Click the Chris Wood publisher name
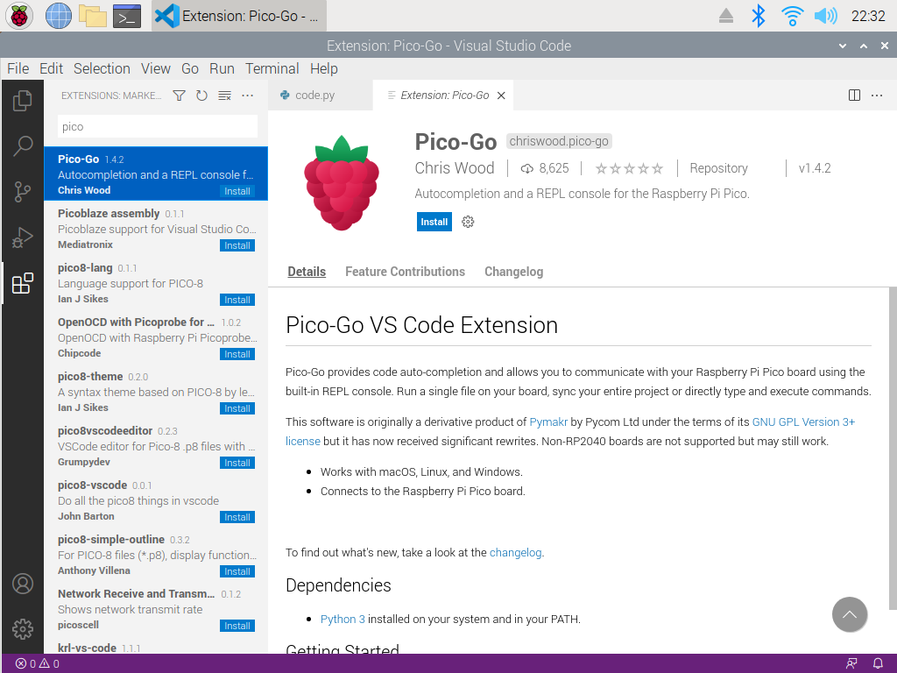The height and width of the screenshot is (673, 897). 455,168
